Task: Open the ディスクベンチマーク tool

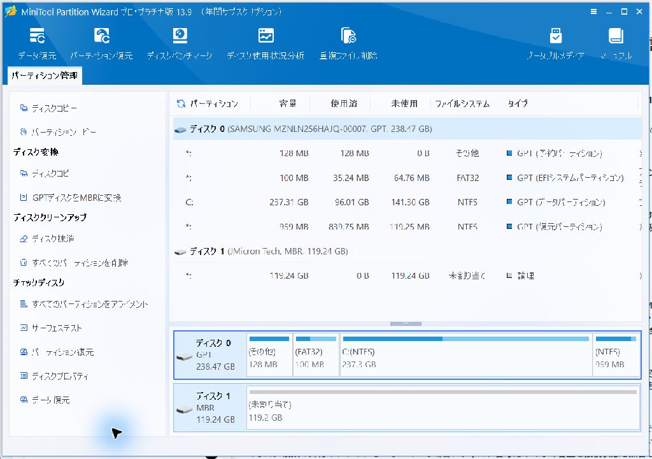Action: point(180,44)
